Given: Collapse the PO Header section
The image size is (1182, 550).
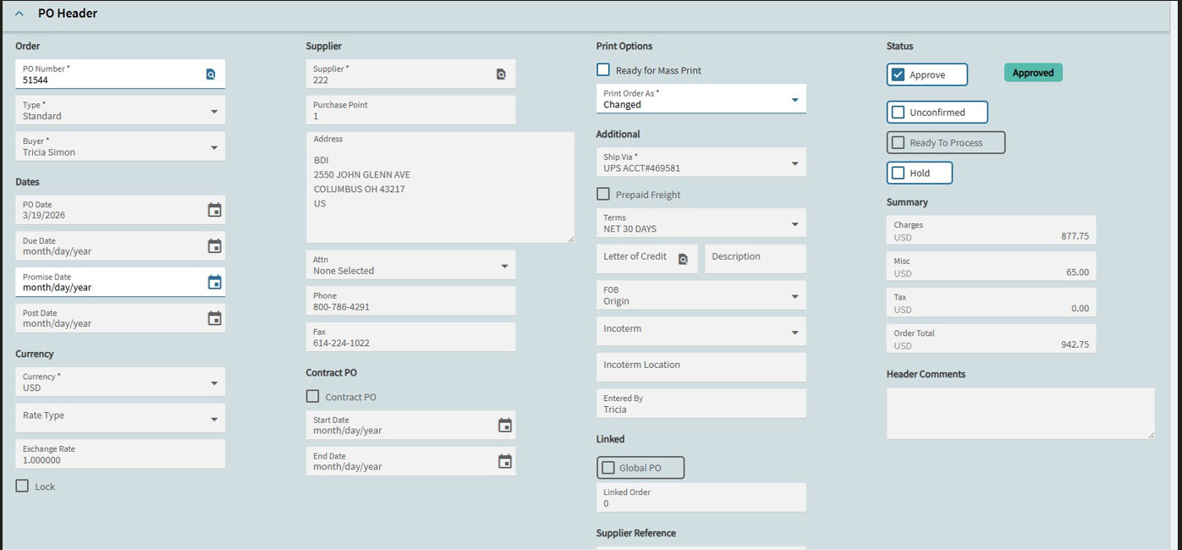Looking at the screenshot, I should pos(19,14).
